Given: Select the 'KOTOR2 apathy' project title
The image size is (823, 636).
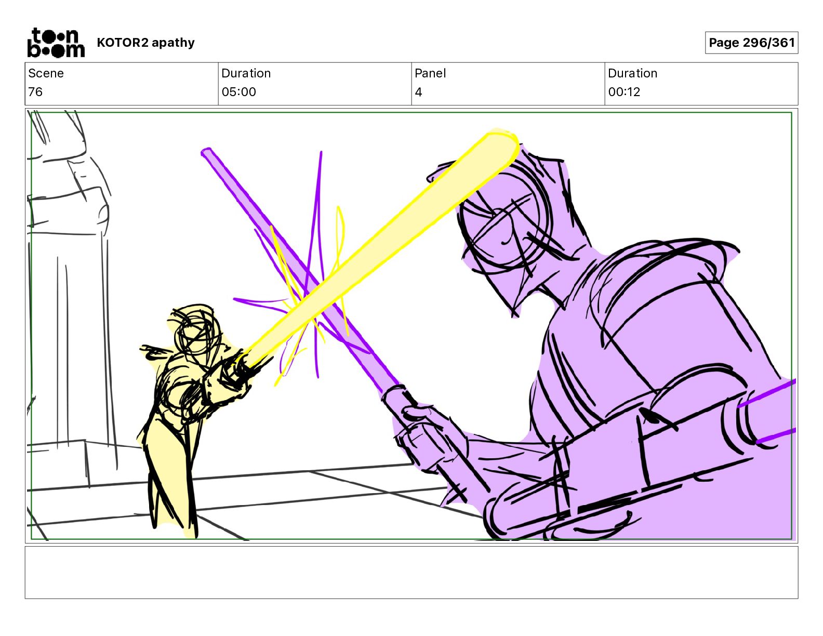Looking at the screenshot, I should coord(145,43).
